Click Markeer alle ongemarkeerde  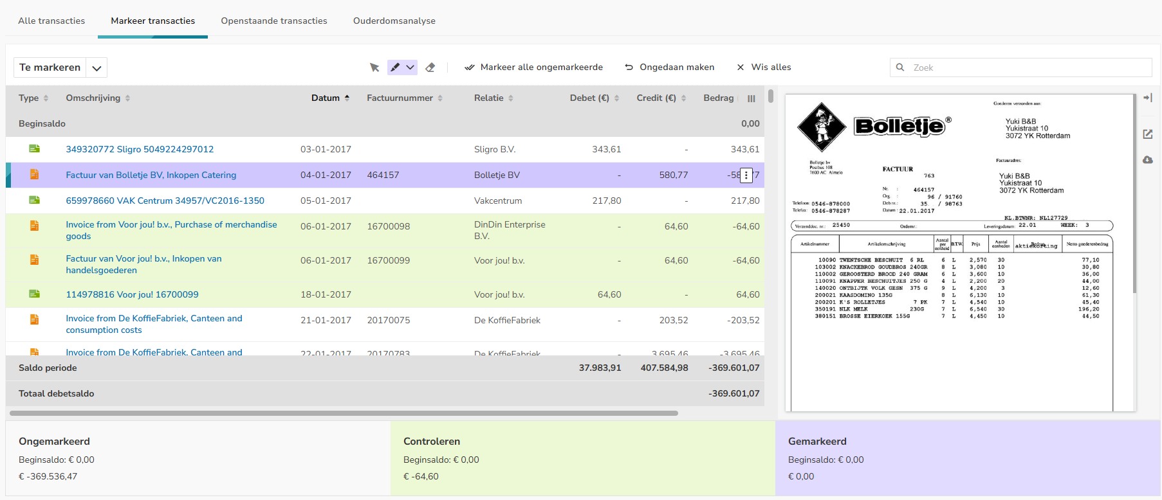[x=534, y=67]
